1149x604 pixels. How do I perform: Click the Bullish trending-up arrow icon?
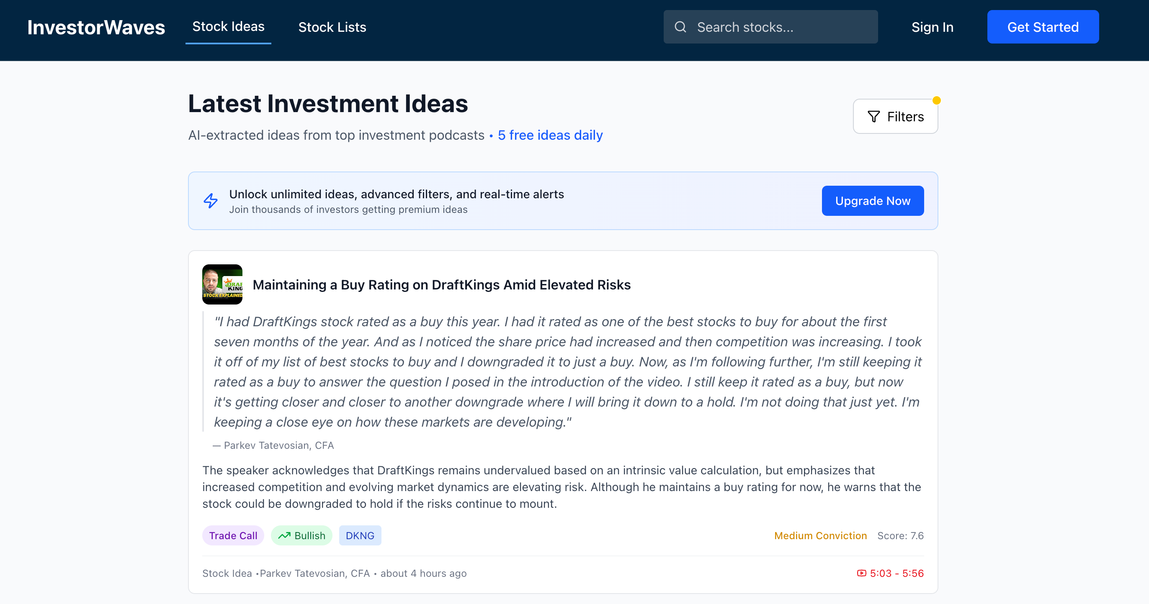click(284, 535)
